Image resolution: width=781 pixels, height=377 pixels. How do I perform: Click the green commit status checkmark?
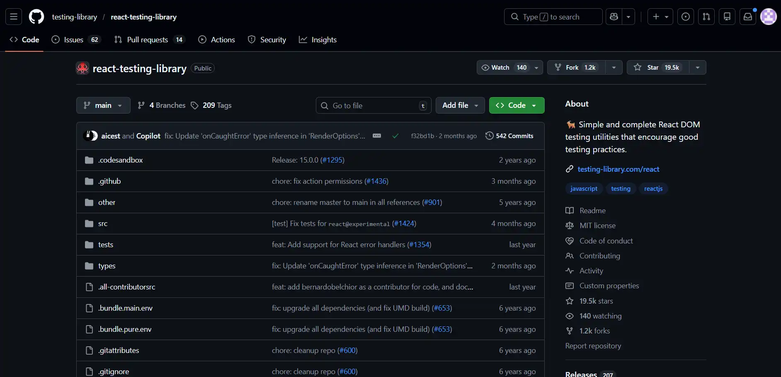click(396, 136)
